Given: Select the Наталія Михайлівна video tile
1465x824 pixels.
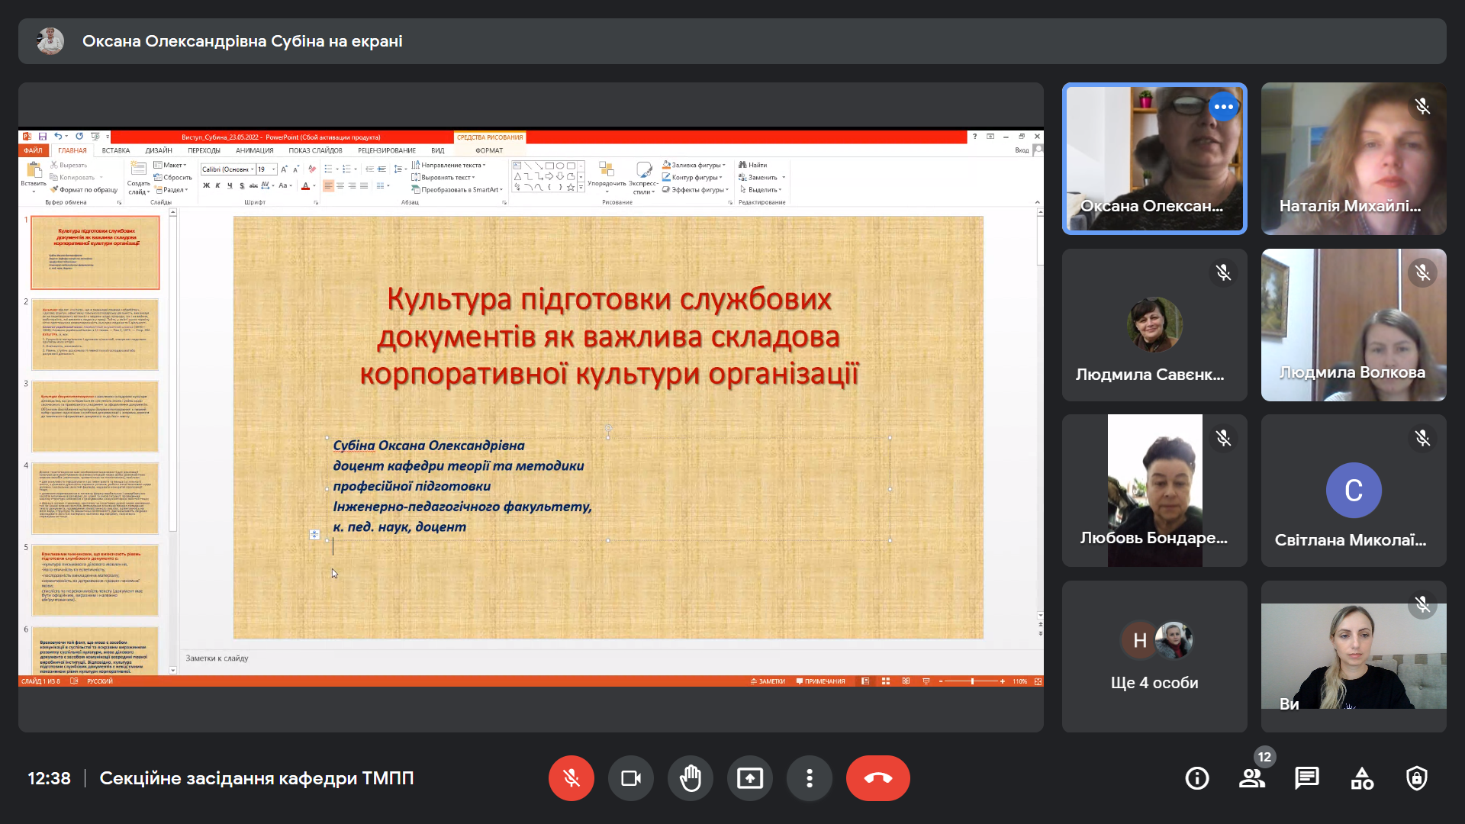Looking at the screenshot, I should pos(1354,159).
